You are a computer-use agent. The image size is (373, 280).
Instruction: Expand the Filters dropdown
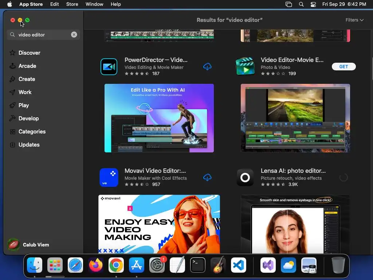[x=354, y=20]
